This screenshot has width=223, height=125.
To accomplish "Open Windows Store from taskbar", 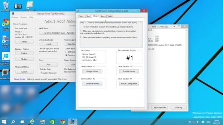I will coord(52,122).
